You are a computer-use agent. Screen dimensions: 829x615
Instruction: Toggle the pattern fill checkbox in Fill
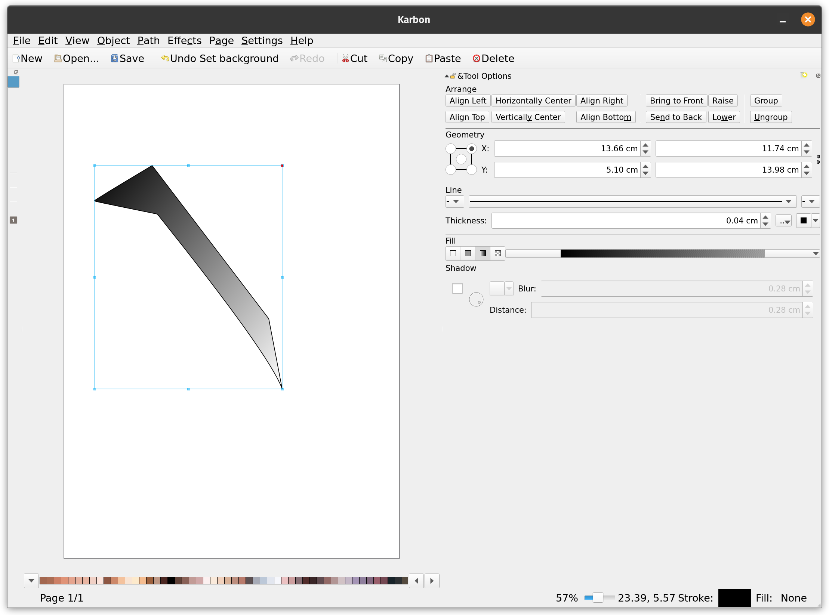coord(498,253)
